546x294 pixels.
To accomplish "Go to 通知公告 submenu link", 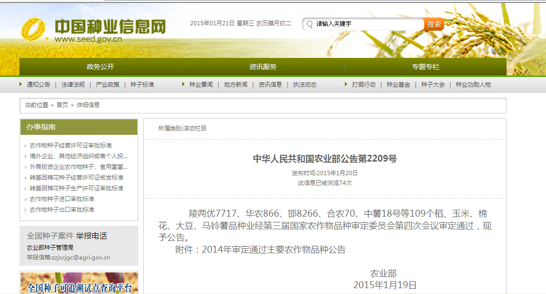I will 38,85.
